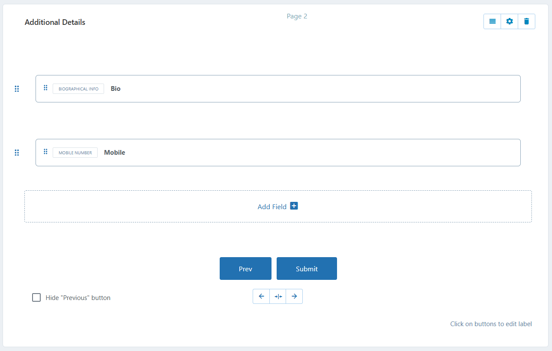Select the Bio field label

pyautogui.click(x=116, y=89)
